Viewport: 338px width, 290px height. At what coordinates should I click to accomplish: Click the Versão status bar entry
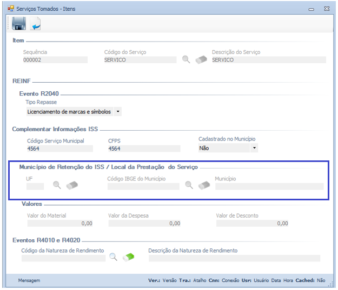tap(169, 280)
